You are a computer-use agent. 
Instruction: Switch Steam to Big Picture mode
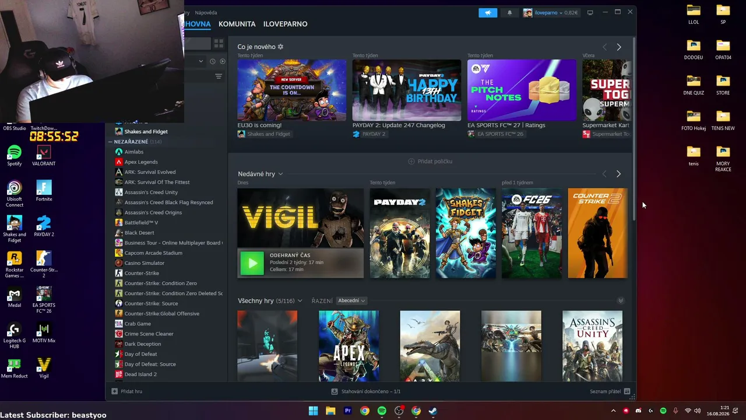(x=590, y=13)
